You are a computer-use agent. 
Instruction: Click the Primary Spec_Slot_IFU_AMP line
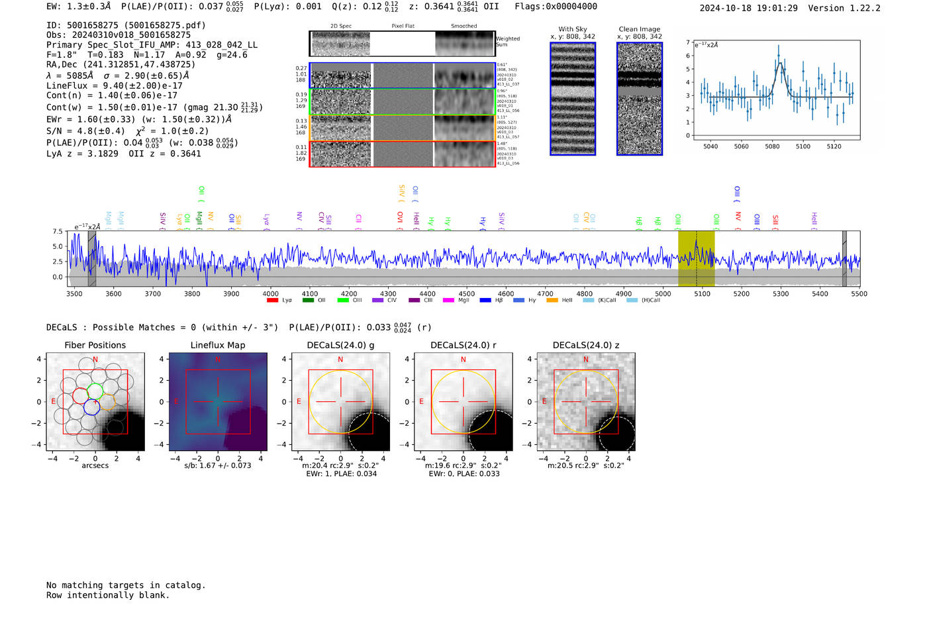(x=152, y=45)
